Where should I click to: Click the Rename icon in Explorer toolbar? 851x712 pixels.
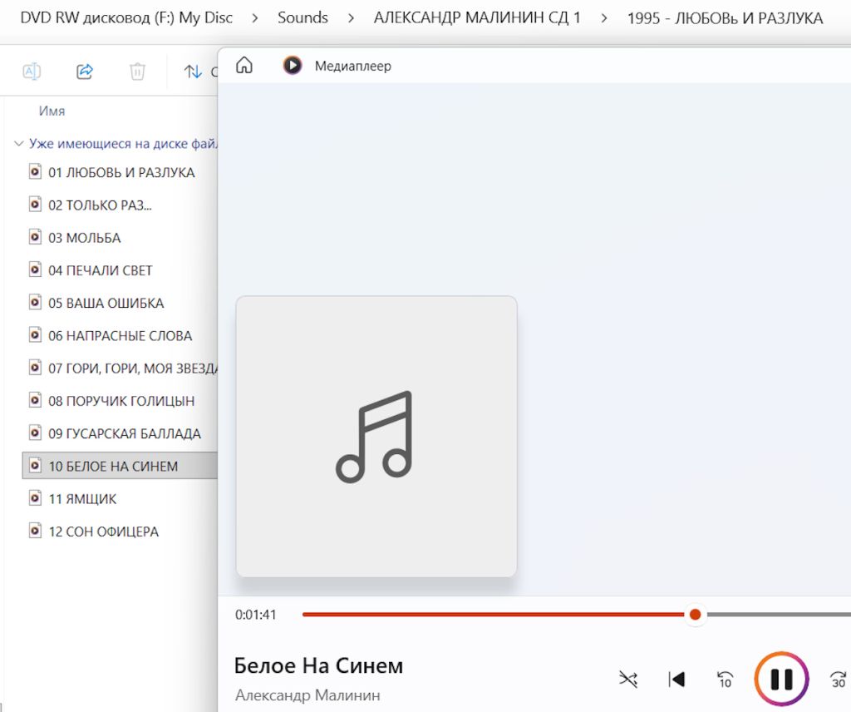32,72
